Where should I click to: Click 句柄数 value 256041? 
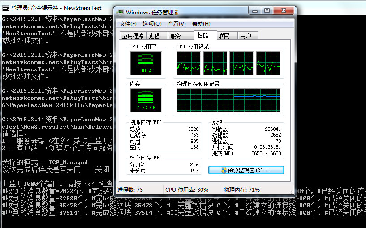click(273, 129)
